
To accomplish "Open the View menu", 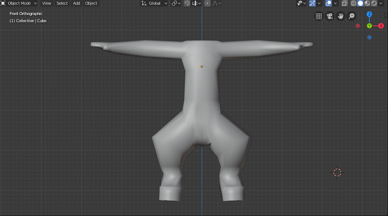I will (46, 3).
